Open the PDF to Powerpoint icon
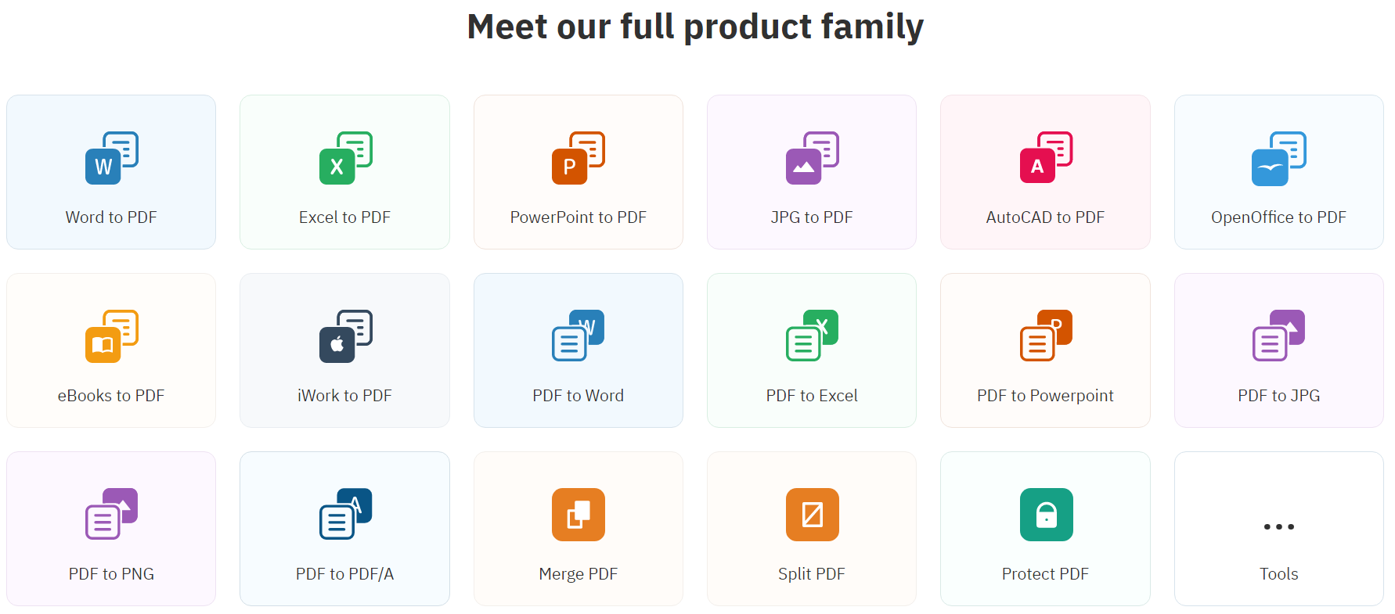This screenshot has height=614, width=1395. pyautogui.click(x=1046, y=336)
